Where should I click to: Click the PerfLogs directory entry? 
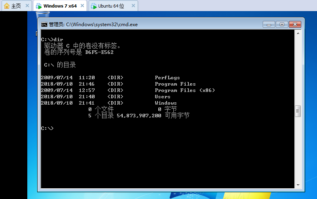tap(167, 78)
